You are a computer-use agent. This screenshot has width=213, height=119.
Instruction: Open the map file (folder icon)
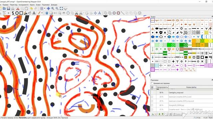click(x=4, y=9)
